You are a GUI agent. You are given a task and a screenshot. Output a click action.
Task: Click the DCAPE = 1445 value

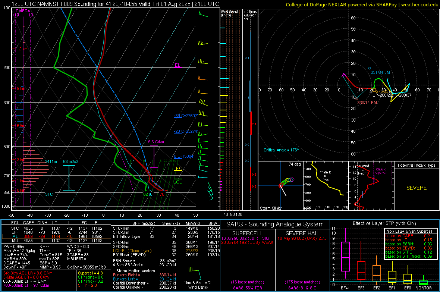[16, 263]
